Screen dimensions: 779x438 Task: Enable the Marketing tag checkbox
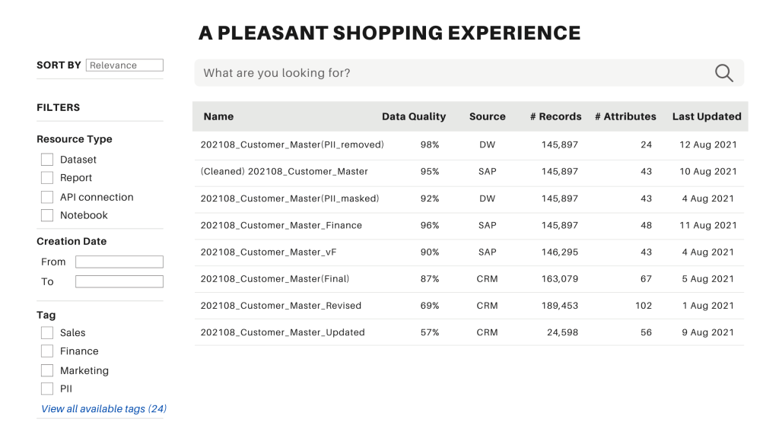tap(47, 370)
